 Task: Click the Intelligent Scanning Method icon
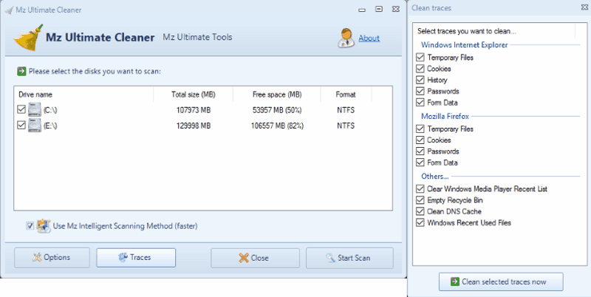[44, 226]
